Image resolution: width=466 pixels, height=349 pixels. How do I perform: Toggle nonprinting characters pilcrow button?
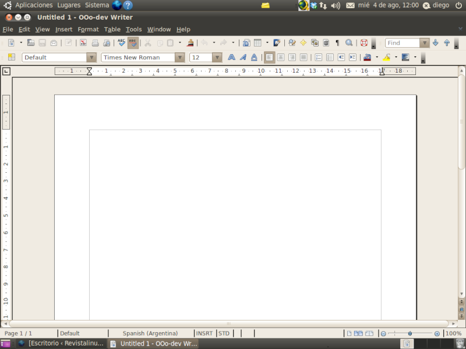[x=337, y=42]
